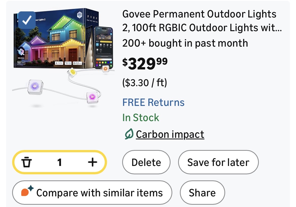This screenshot has height=207, width=296.
Task: Click the quantity number 1 field
Action: pos(59,162)
